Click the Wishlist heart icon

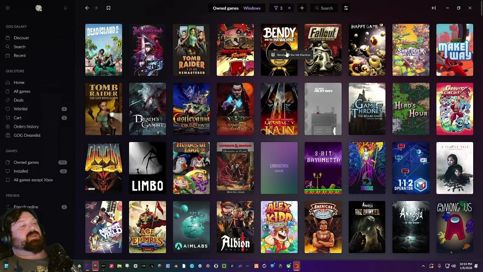8,109
